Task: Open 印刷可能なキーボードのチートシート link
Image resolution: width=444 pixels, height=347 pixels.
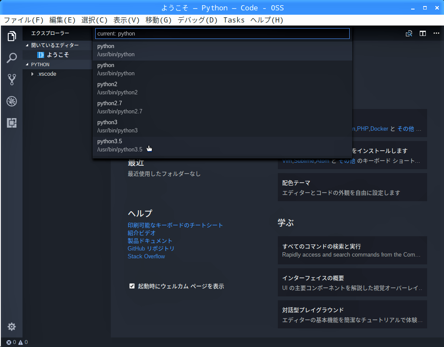Action: coord(175,225)
